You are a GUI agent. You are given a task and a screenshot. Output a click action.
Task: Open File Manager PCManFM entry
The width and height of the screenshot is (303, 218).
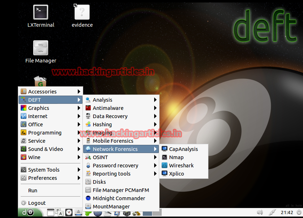click(121, 190)
